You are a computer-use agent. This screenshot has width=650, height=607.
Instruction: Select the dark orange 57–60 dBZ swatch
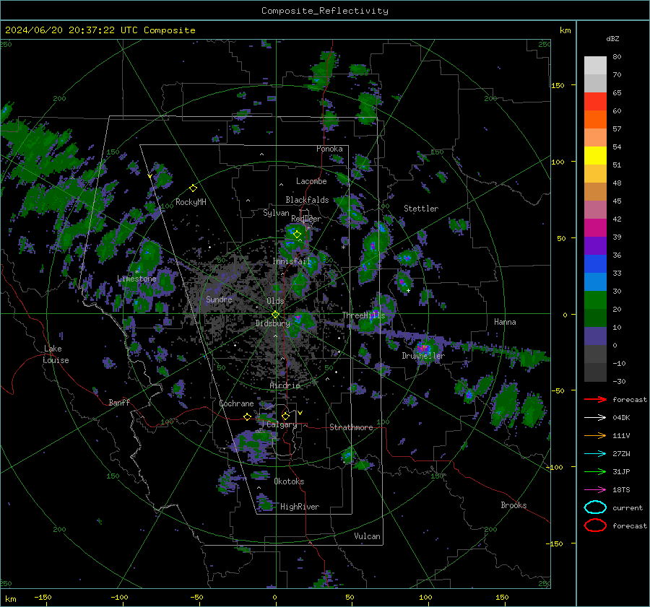pyautogui.click(x=595, y=119)
